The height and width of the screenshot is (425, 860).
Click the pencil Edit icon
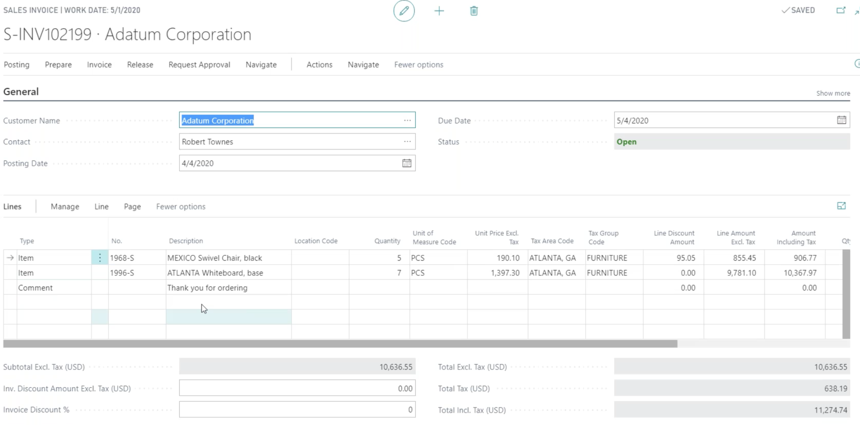tap(404, 11)
